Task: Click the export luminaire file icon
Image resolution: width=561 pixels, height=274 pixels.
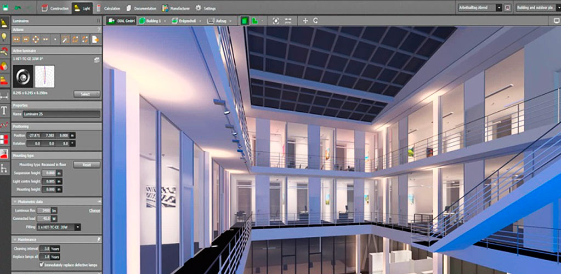Action: pos(95,39)
